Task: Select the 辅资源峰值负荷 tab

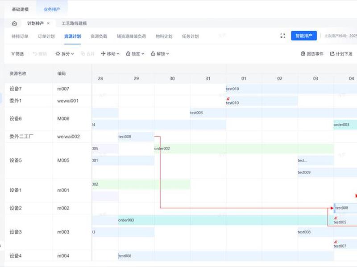Action: tap(131, 36)
